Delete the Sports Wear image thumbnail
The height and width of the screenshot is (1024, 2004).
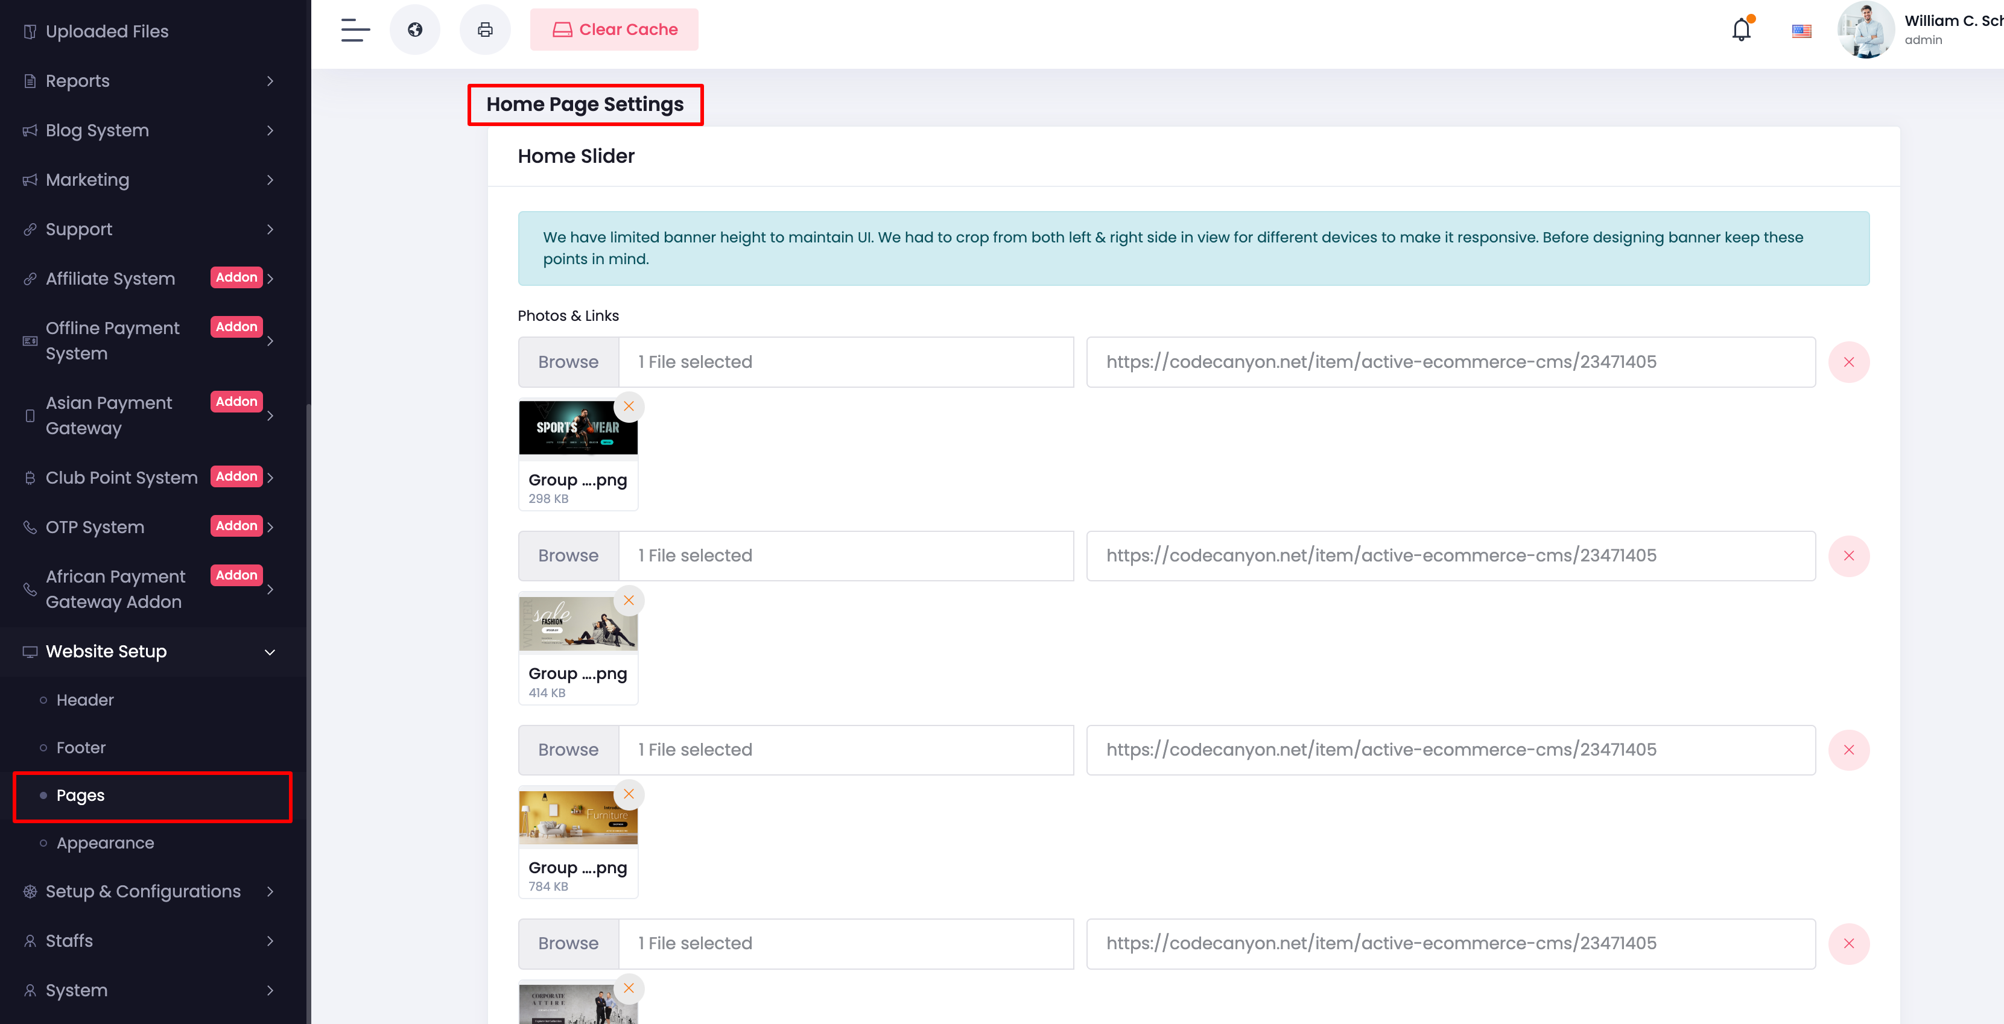click(629, 406)
